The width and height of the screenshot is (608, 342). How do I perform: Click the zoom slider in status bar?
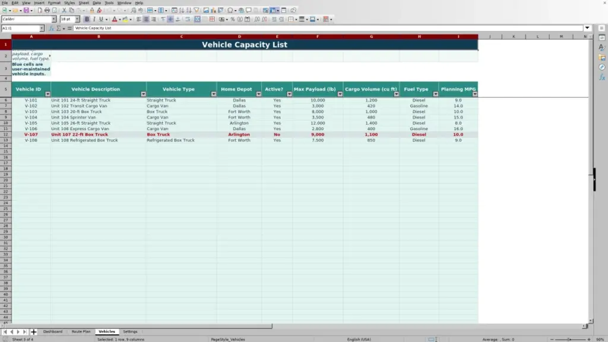click(570, 339)
